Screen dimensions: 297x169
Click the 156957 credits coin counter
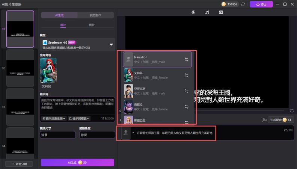click(x=229, y=4)
